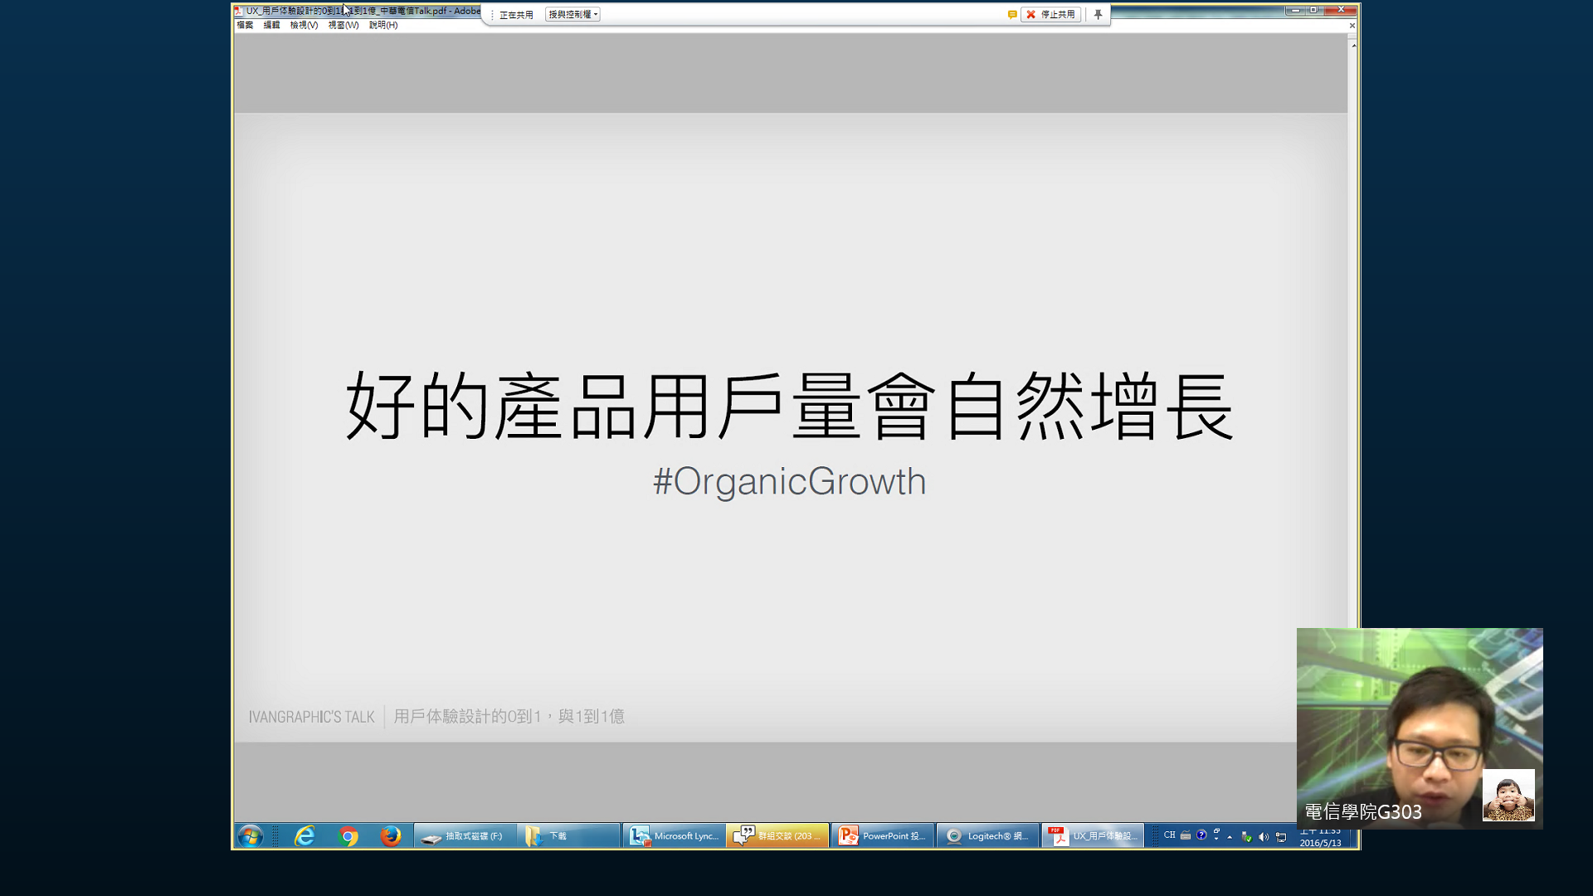This screenshot has width=1593, height=896.
Task: Open the Logitech webcam taskbar window
Action: click(x=987, y=835)
